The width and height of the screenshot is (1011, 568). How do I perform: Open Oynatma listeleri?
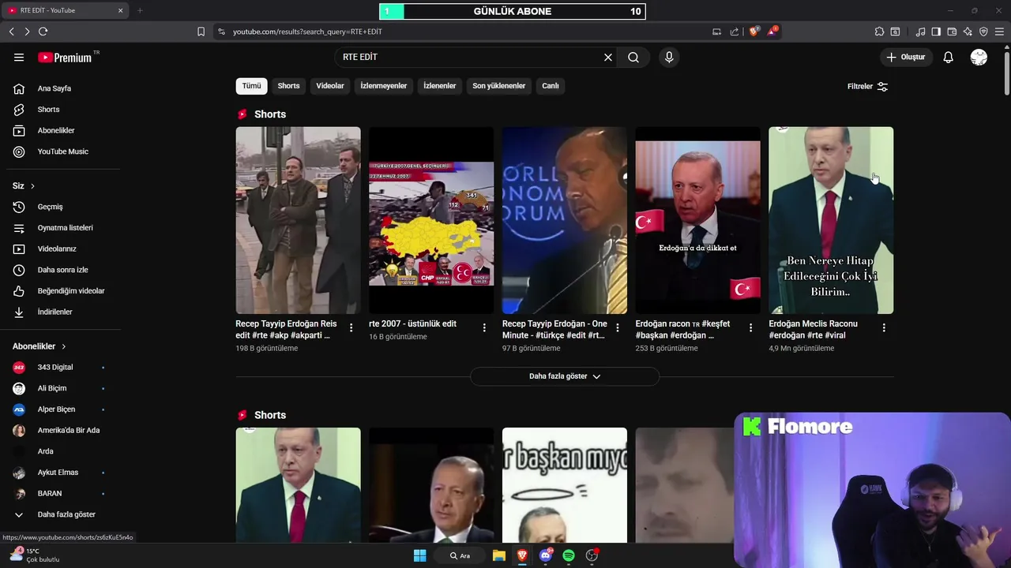click(63, 228)
